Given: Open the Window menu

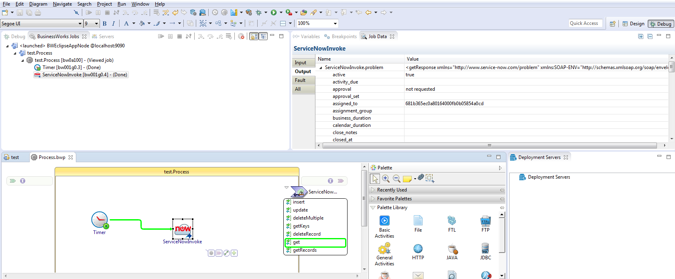Looking at the screenshot, I should point(140,4).
